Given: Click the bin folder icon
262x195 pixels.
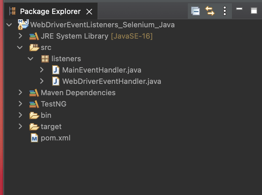Looking at the screenshot, I should (34, 115).
